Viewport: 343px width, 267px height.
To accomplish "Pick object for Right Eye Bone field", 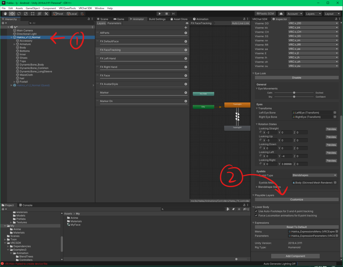I will coord(335,117).
